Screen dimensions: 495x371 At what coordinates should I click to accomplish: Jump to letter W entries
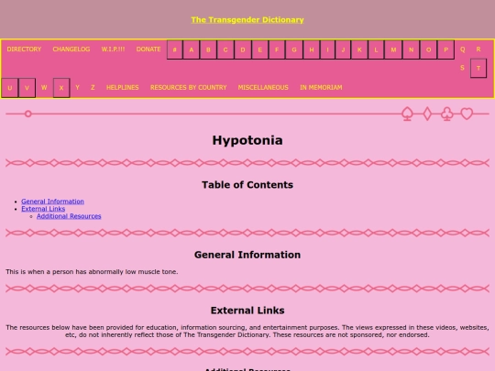click(44, 87)
